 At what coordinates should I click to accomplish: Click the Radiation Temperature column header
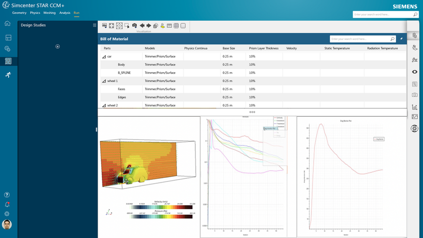tap(382, 48)
